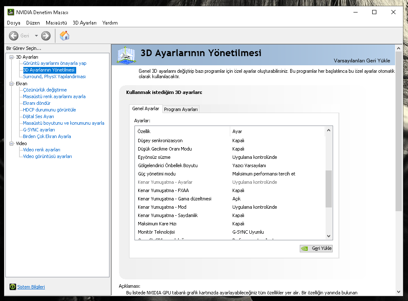
Task: Click the NVIDIA logo in title bar
Action: click(11, 12)
